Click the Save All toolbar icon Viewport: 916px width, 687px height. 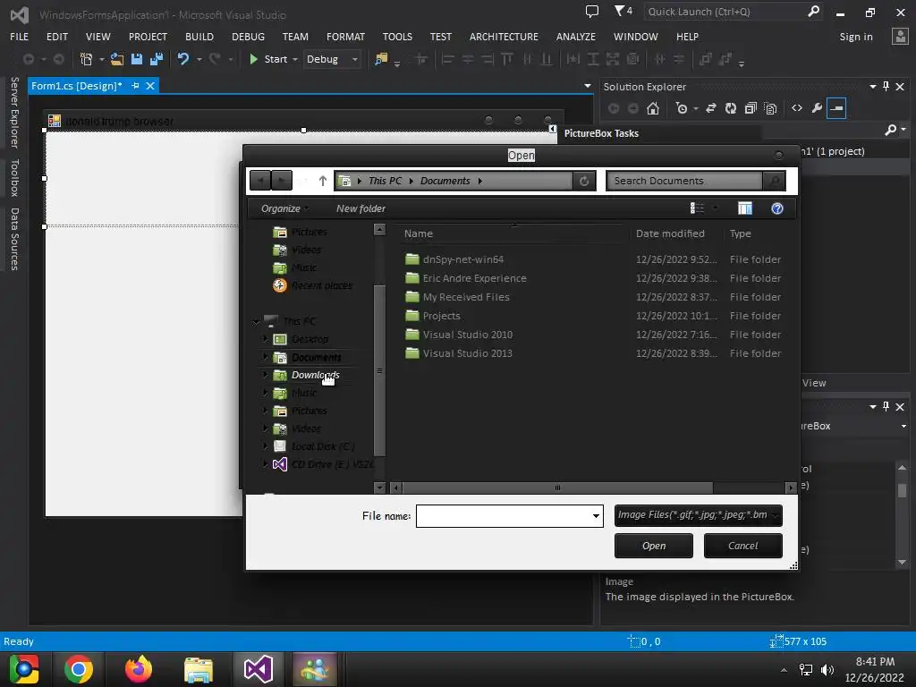tap(157, 59)
